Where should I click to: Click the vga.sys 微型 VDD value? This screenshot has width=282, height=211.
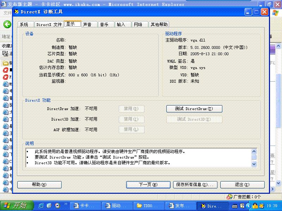(198, 68)
